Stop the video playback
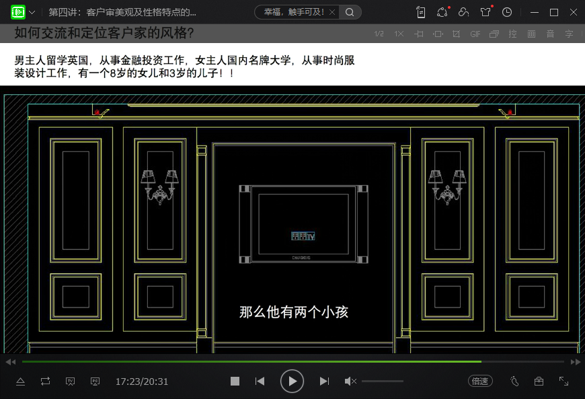 point(235,382)
